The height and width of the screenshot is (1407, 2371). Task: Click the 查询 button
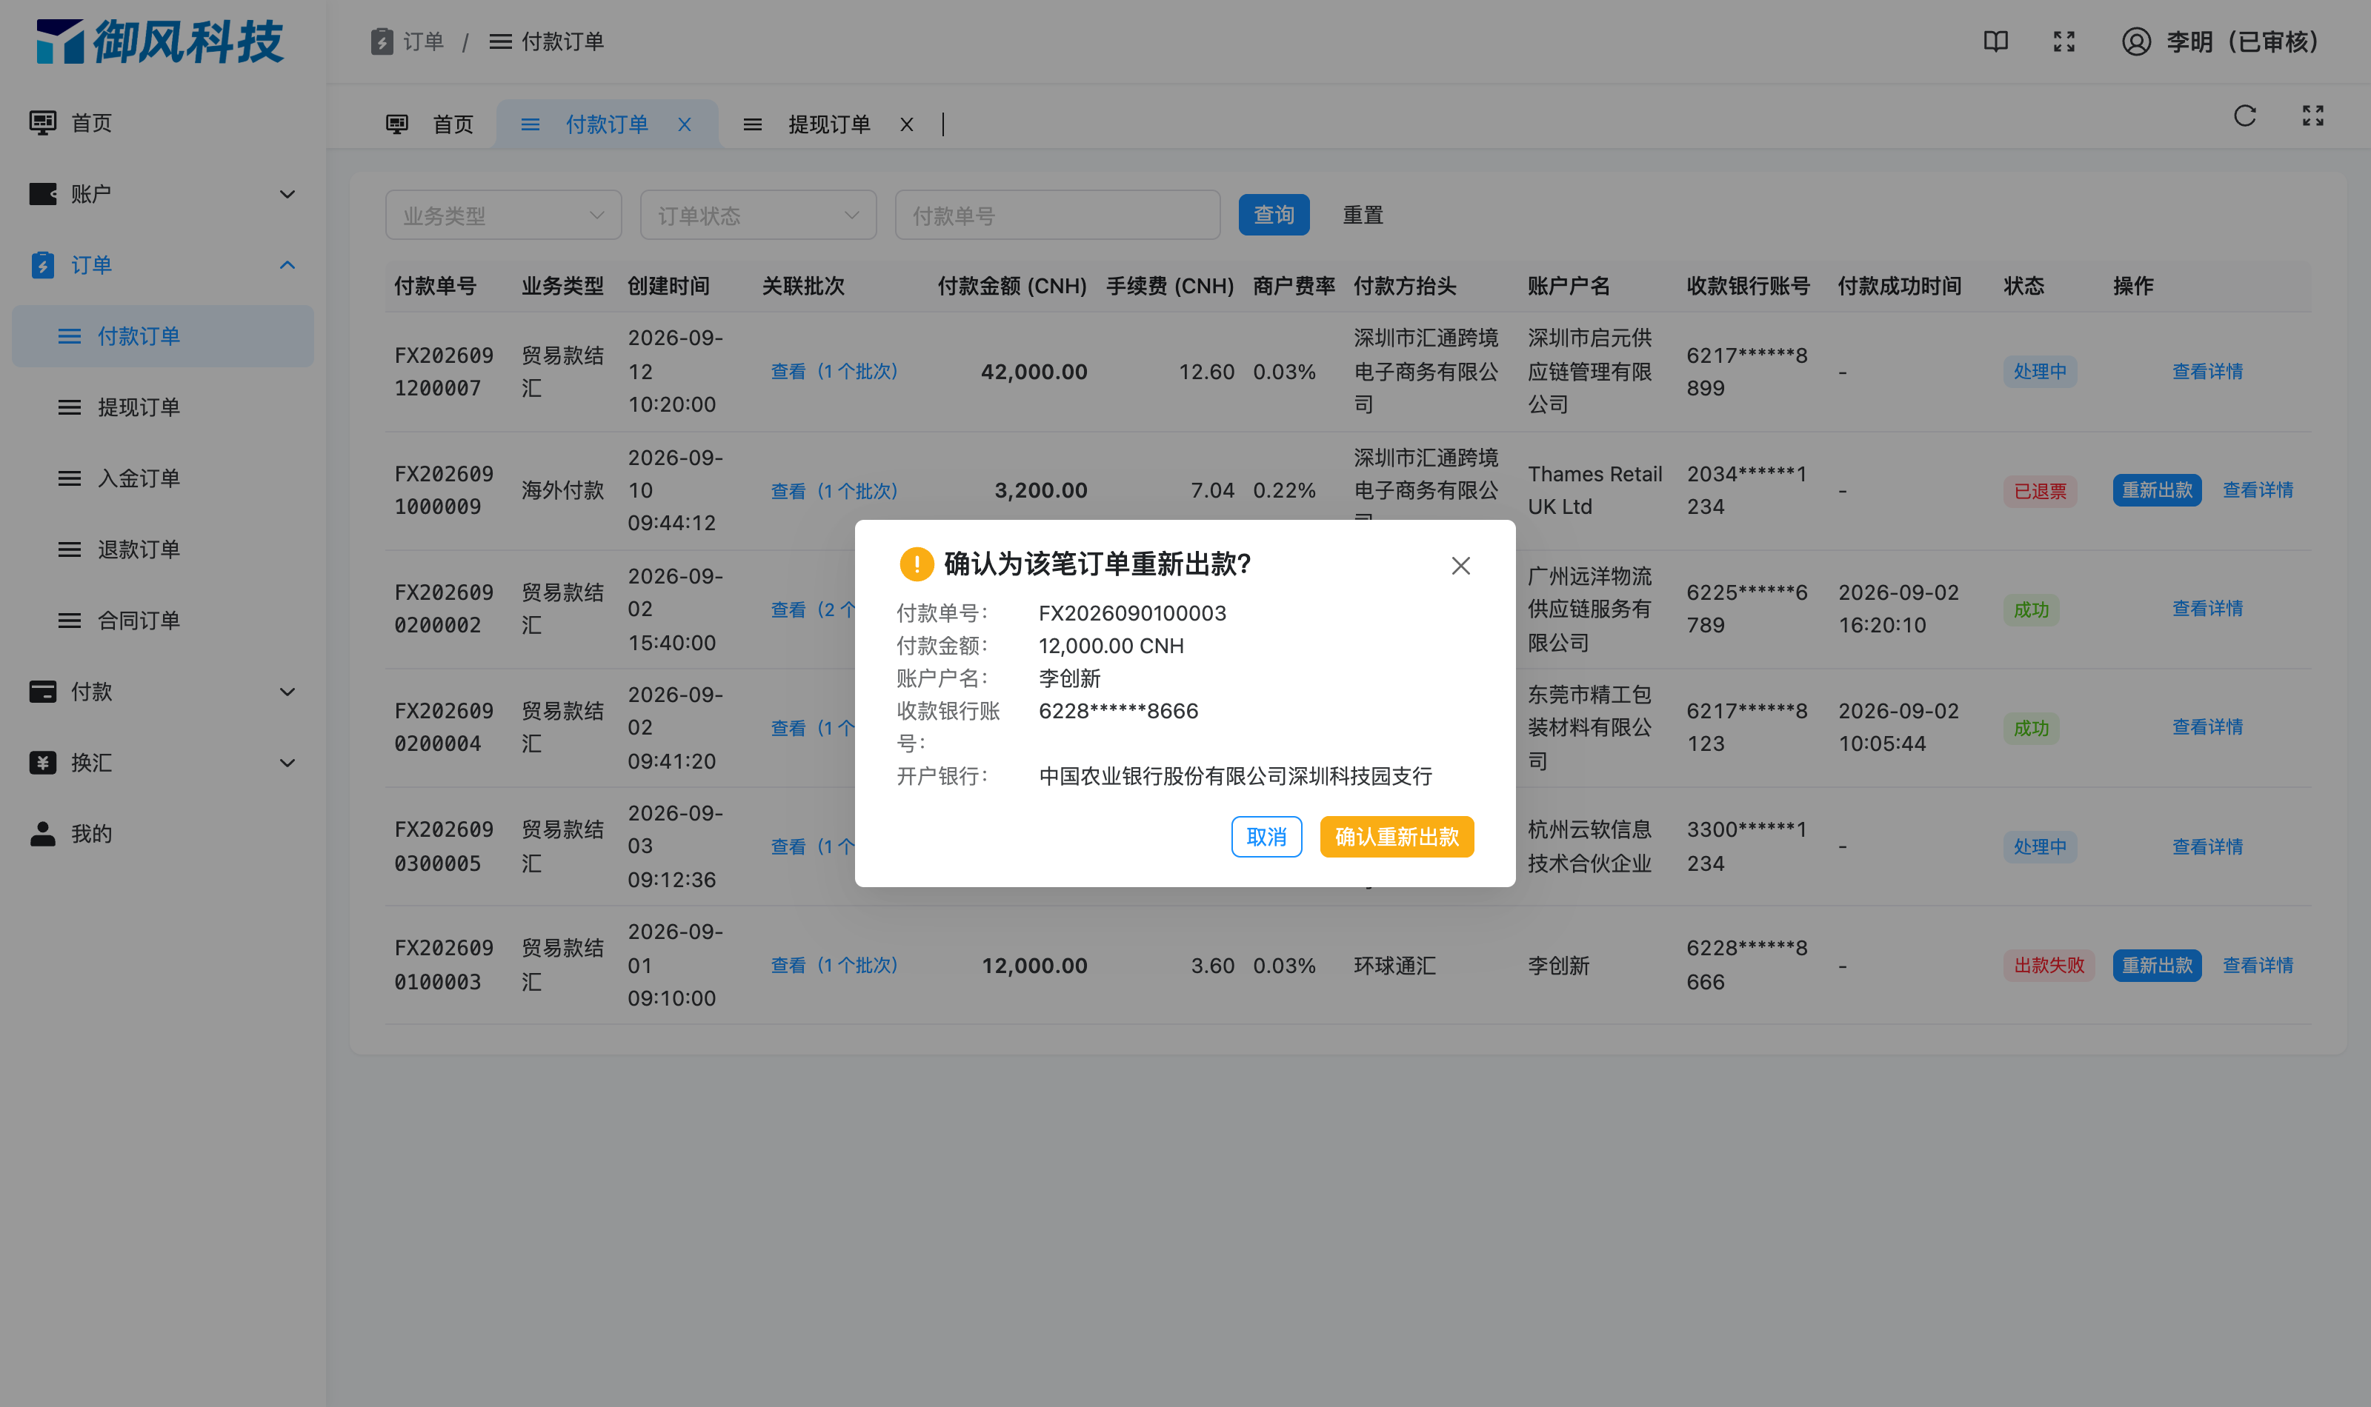click(1274, 215)
